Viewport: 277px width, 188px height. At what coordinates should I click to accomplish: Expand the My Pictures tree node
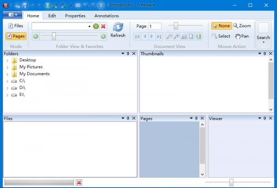point(7,67)
